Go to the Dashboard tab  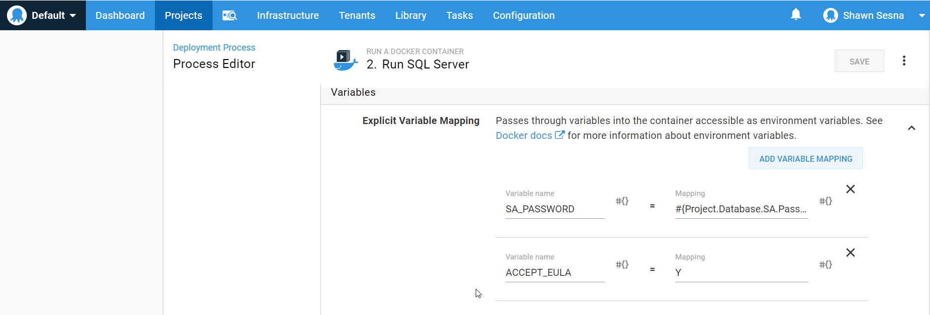120,15
